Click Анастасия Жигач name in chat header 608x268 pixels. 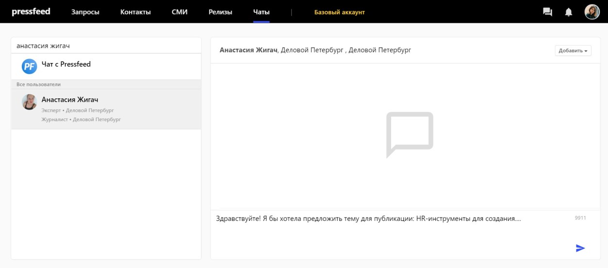[248, 50]
